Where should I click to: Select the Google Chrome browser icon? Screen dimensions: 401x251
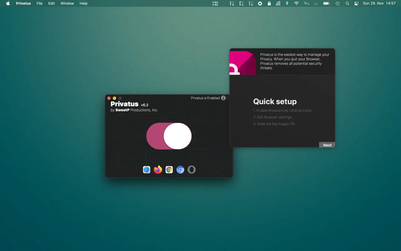pos(169,170)
